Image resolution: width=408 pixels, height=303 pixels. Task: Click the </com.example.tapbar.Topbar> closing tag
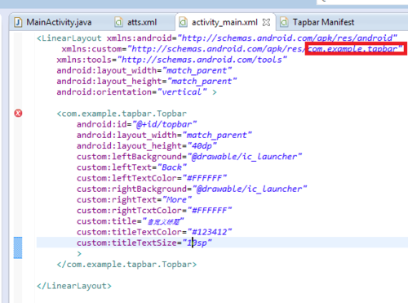[x=126, y=265]
